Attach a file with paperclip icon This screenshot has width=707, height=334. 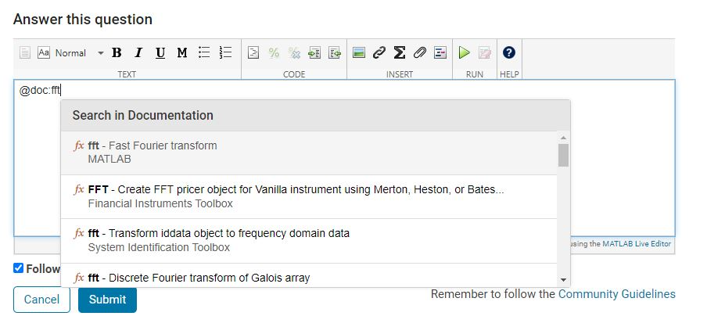pyautogui.click(x=420, y=53)
